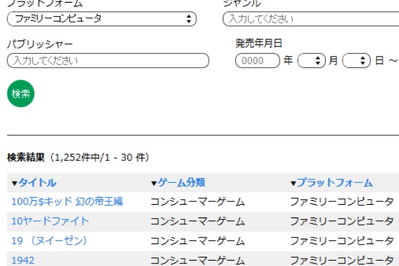Click コンシューマーゲーム in the 19（ヌイーゼン）row
Screen dimensions: 399x266
click(x=198, y=241)
